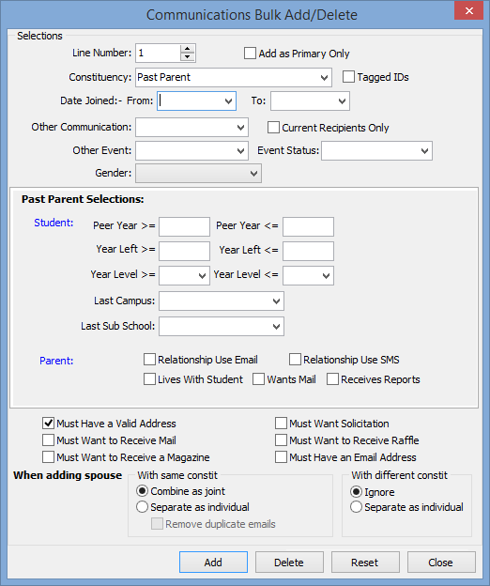Increment the Line Number spinner up arrow
Viewport: 490px width, 586px height.
187,49
